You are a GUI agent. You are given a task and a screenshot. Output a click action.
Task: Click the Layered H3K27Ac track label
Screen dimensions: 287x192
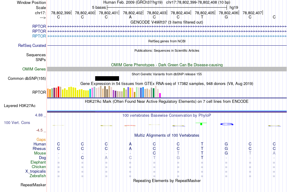pos(20,106)
